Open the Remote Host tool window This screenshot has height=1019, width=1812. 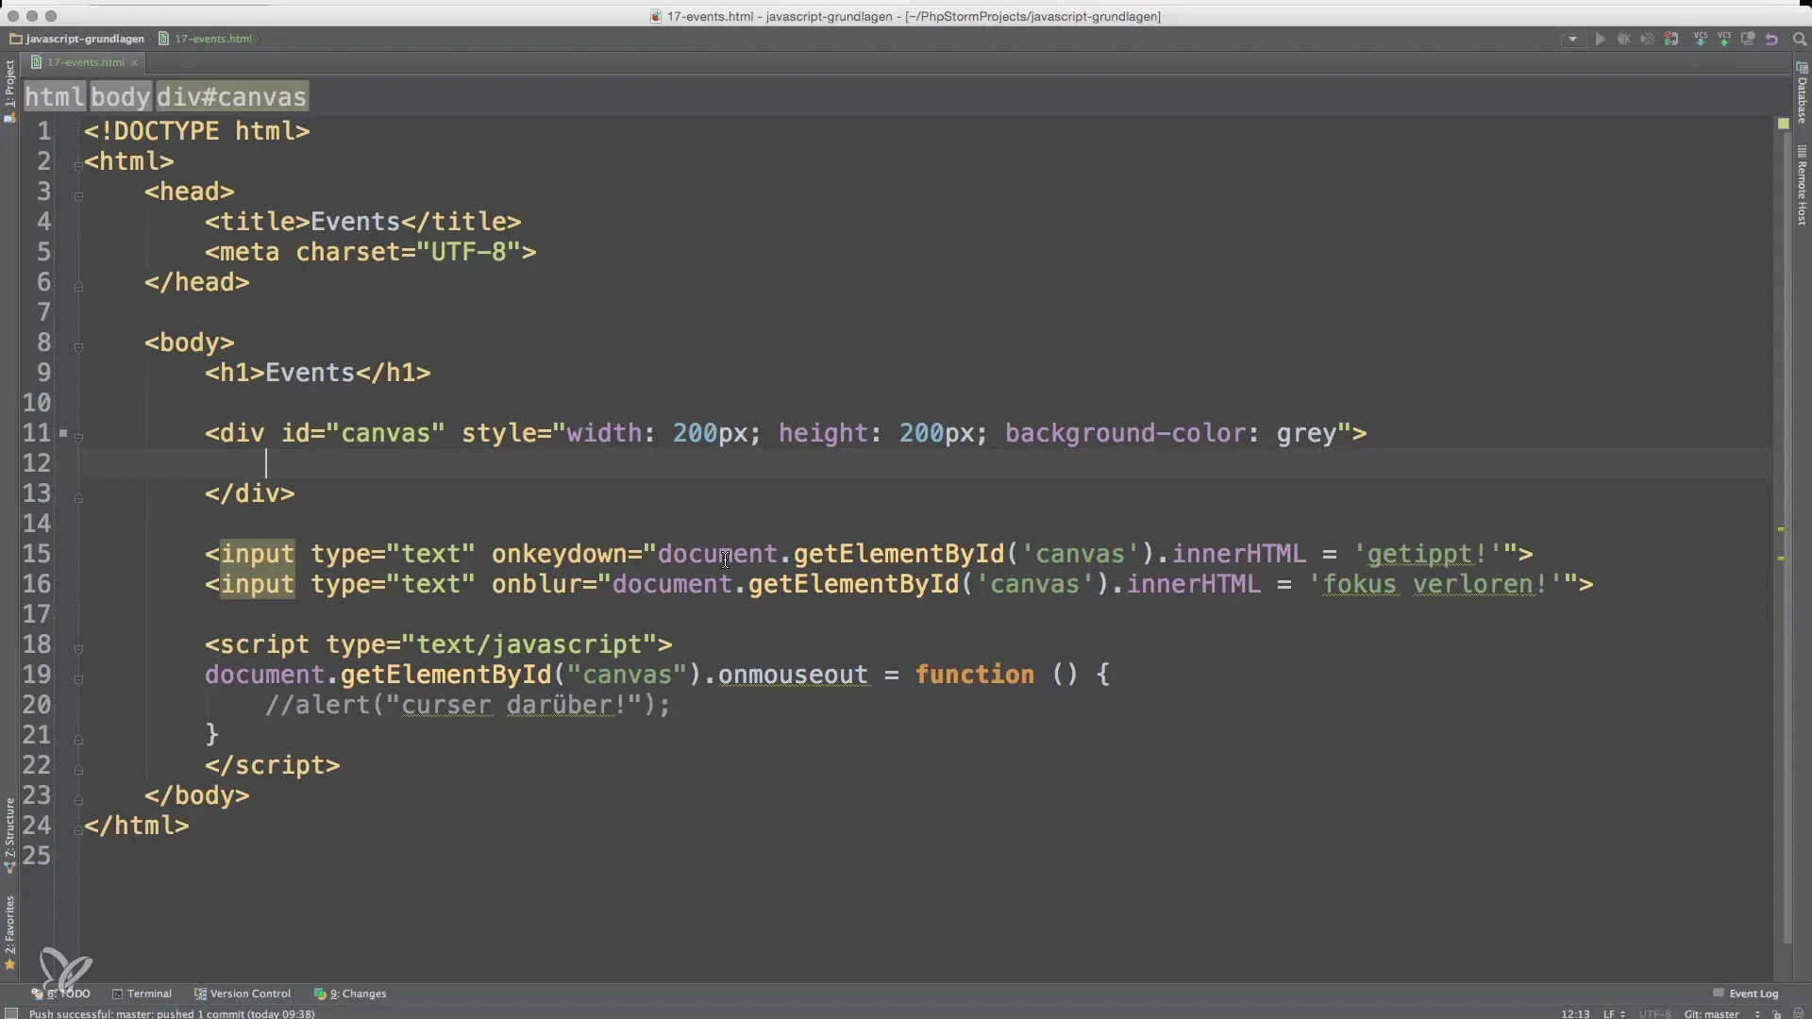point(1802,187)
